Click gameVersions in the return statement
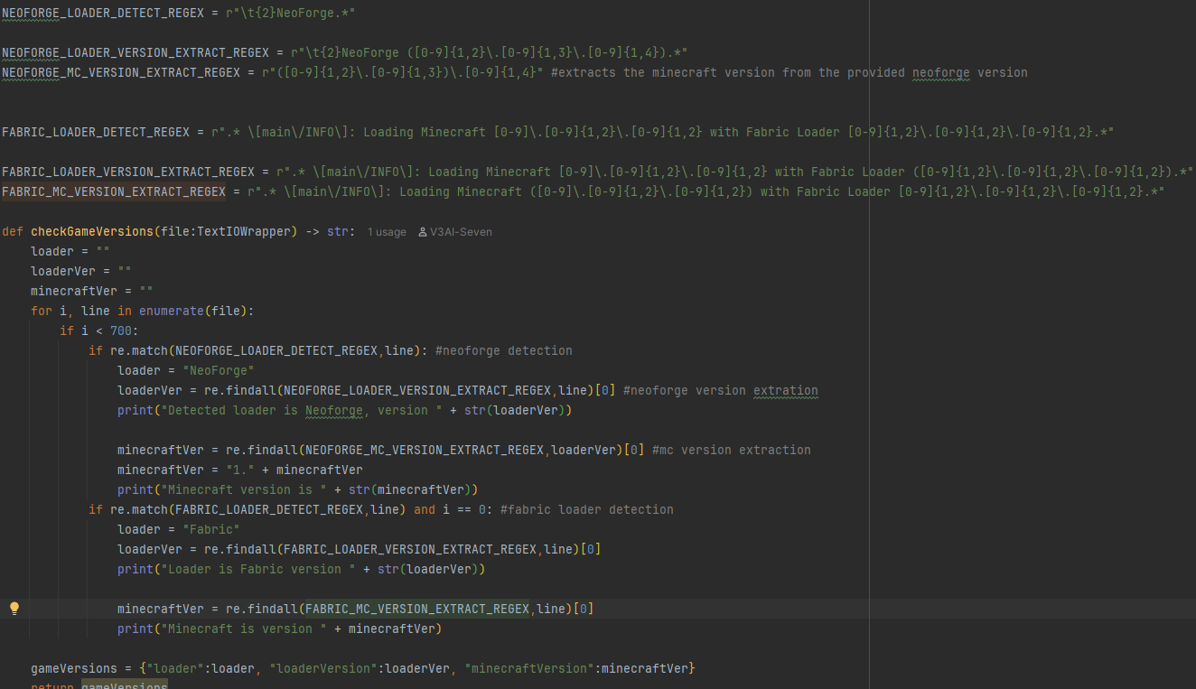This screenshot has width=1196, height=689. pos(124,686)
